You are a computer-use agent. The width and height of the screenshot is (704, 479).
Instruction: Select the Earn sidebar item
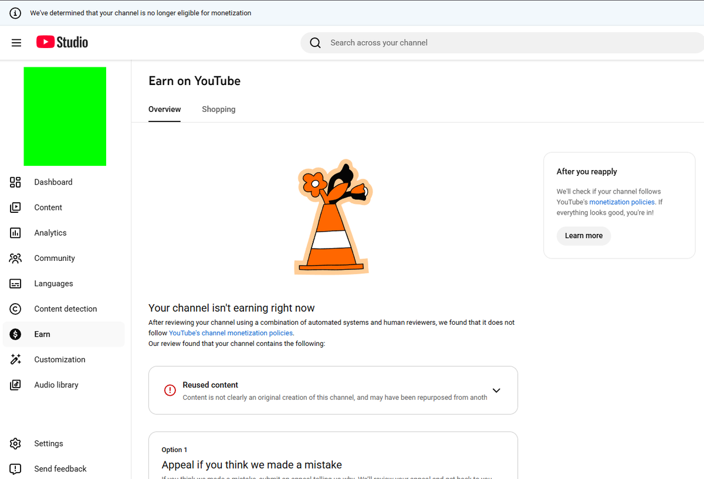tap(63, 334)
